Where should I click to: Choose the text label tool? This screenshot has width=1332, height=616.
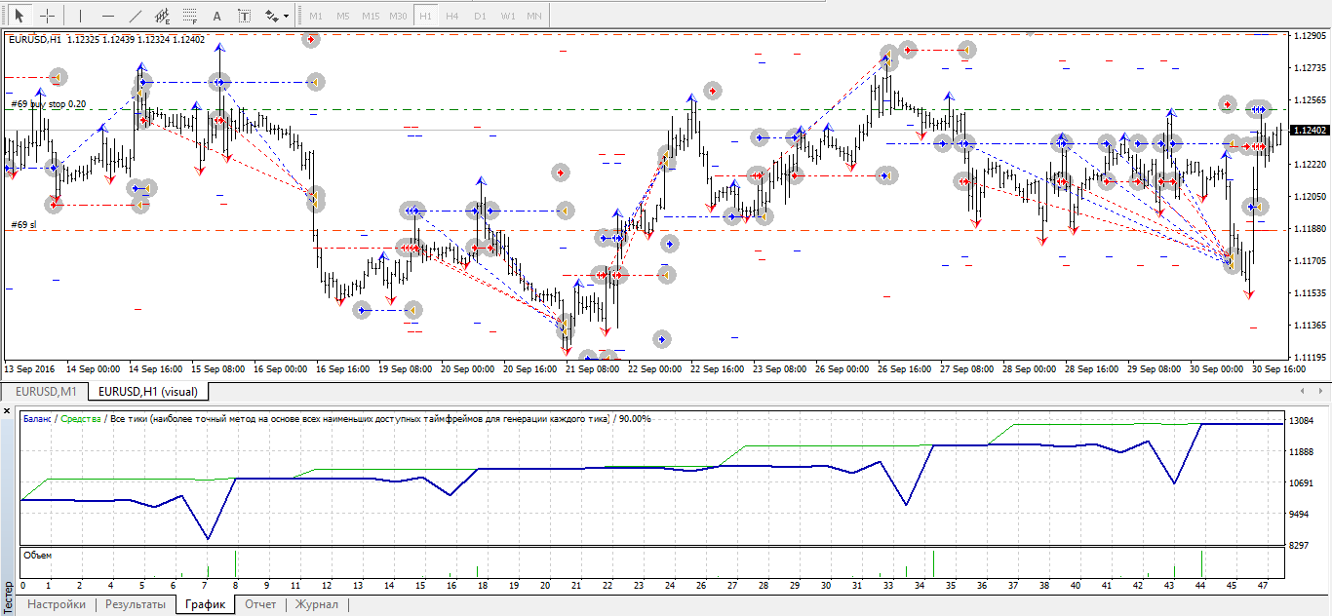click(244, 16)
